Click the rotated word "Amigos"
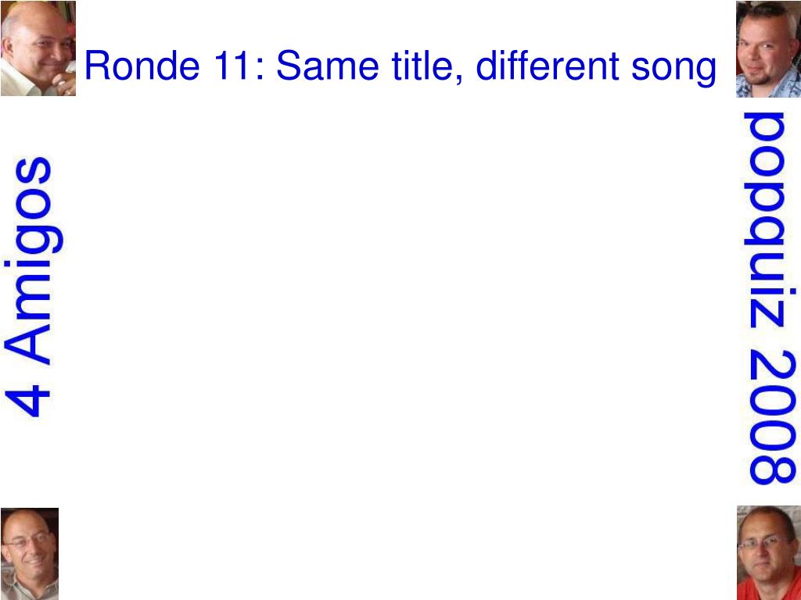 tap(34, 261)
